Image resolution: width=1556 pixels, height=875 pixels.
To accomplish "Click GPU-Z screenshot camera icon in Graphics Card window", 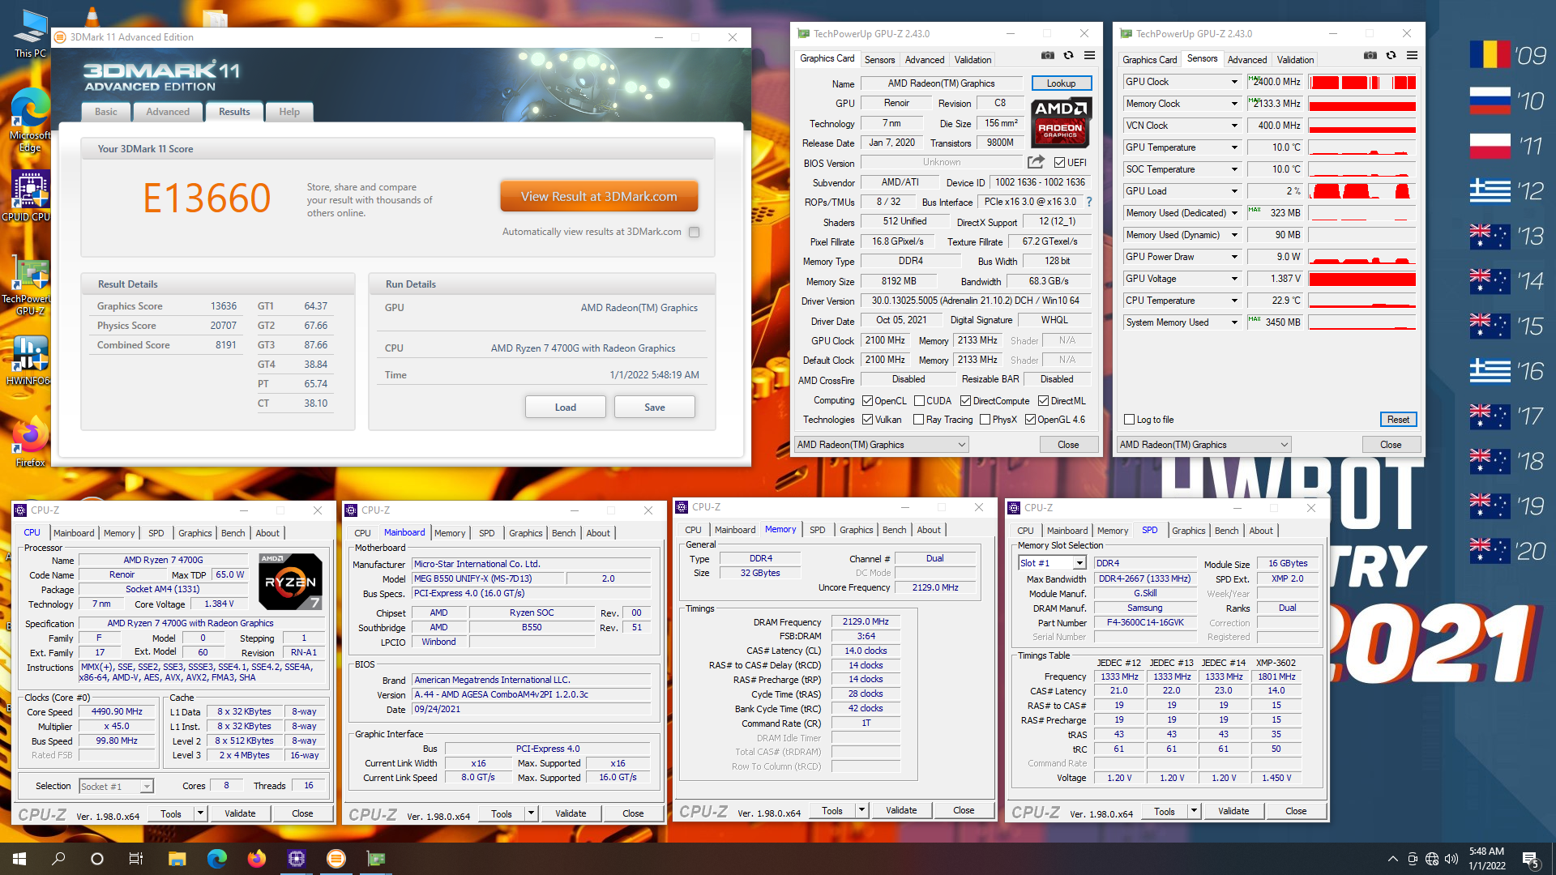I will (x=1048, y=55).
